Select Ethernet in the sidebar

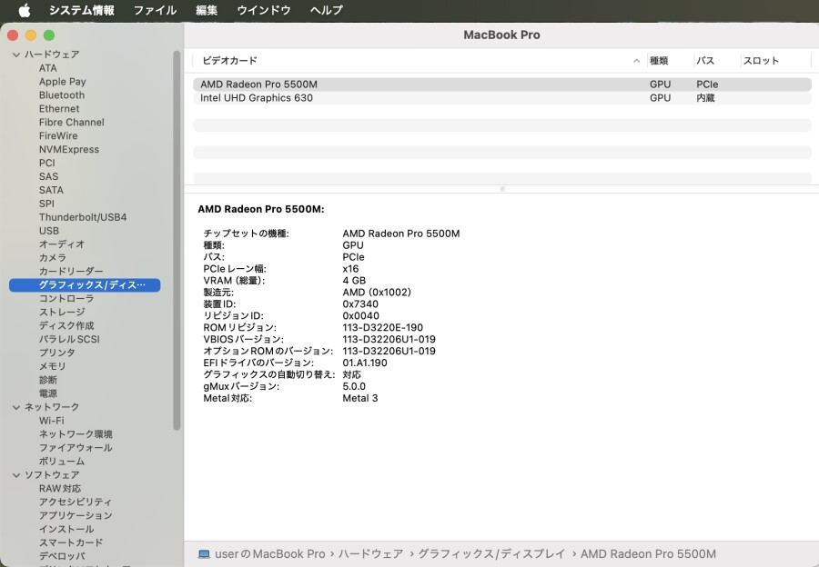59,108
